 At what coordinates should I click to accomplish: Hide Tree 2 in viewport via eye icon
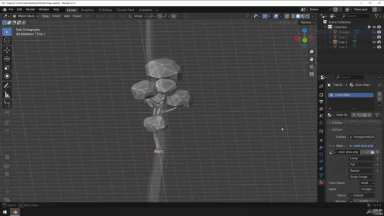[x=374, y=42]
